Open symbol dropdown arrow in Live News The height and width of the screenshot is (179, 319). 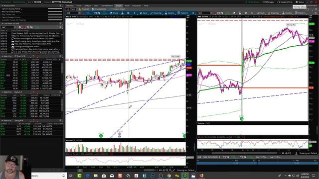point(15,27)
